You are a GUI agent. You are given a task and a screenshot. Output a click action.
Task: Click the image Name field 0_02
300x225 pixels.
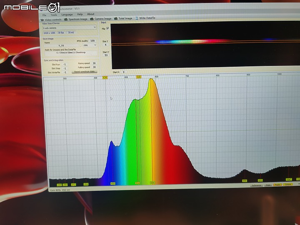(x=61, y=46)
